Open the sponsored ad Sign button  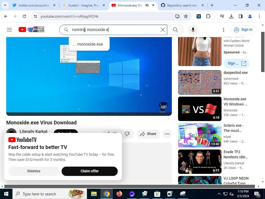pyautogui.click(x=237, y=63)
